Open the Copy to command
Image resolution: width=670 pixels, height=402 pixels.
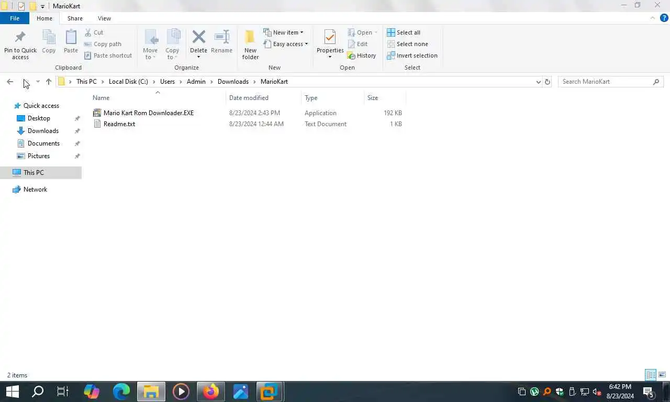[172, 44]
